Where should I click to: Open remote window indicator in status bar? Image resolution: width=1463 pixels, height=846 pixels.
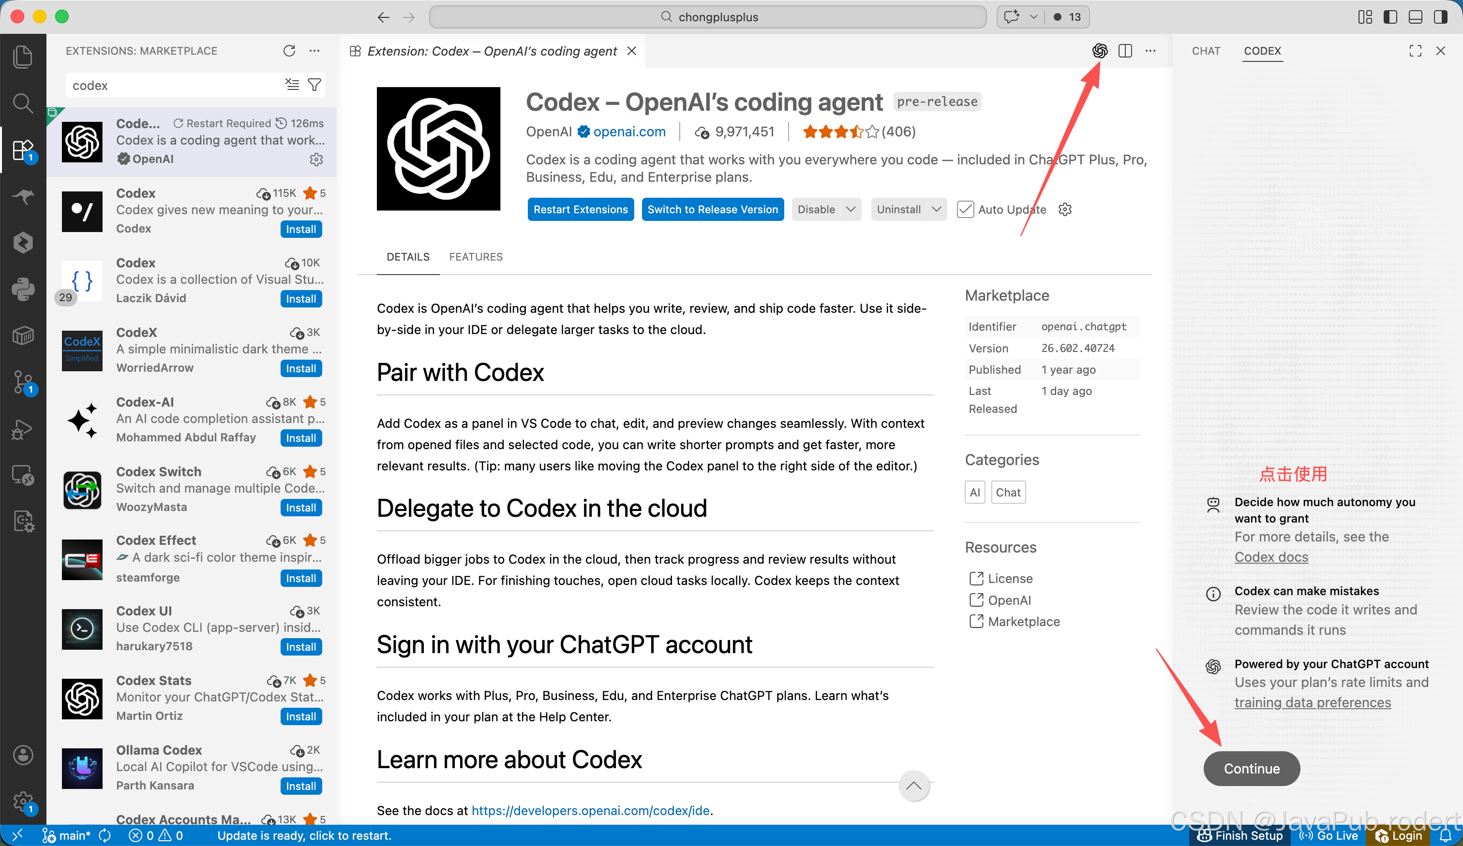[17, 835]
